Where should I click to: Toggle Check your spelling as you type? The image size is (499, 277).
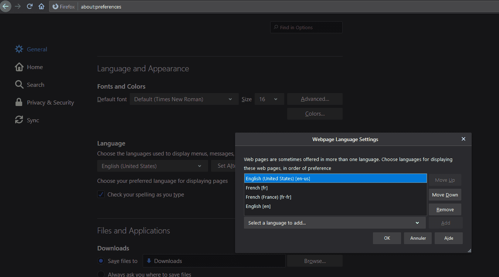click(x=101, y=195)
